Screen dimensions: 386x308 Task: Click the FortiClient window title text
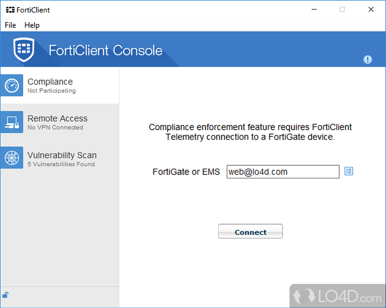click(34, 10)
